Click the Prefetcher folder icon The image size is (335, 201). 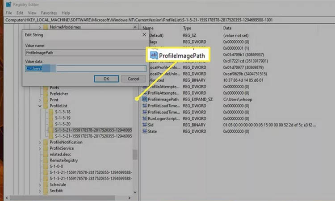point(46,94)
